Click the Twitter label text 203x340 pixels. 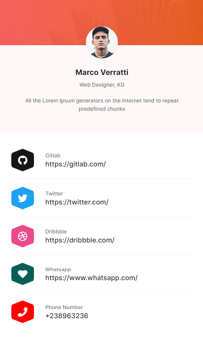(54, 194)
